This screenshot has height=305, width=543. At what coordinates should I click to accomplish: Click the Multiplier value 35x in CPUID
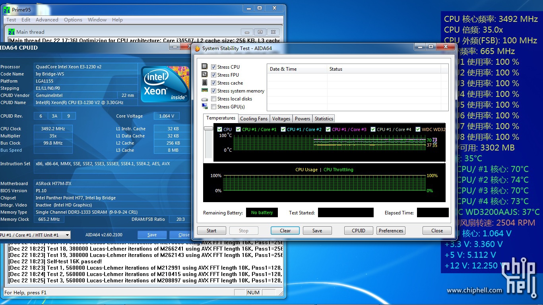pos(53,136)
